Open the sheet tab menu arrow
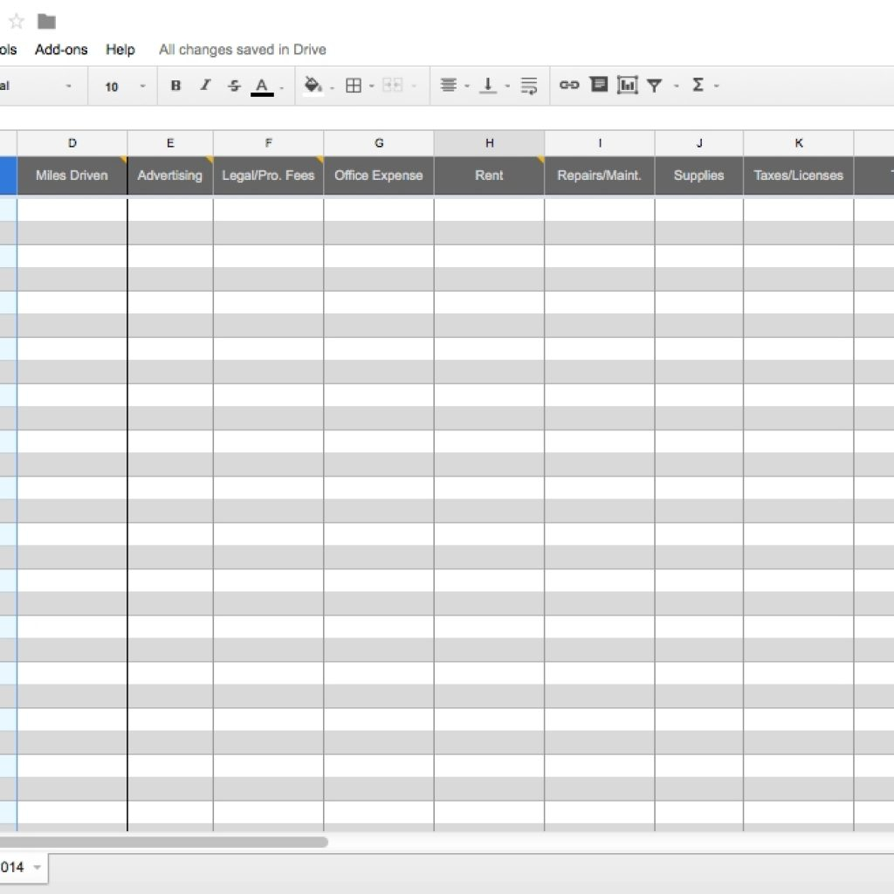The image size is (894, 894). coord(37,867)
